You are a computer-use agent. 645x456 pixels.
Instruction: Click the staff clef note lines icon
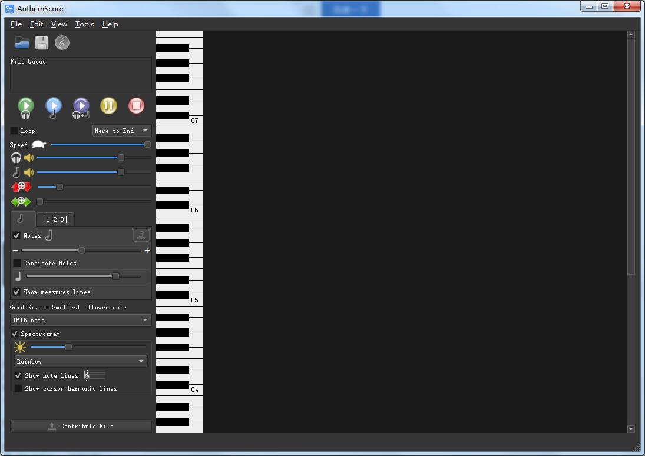tap(95, 375)
